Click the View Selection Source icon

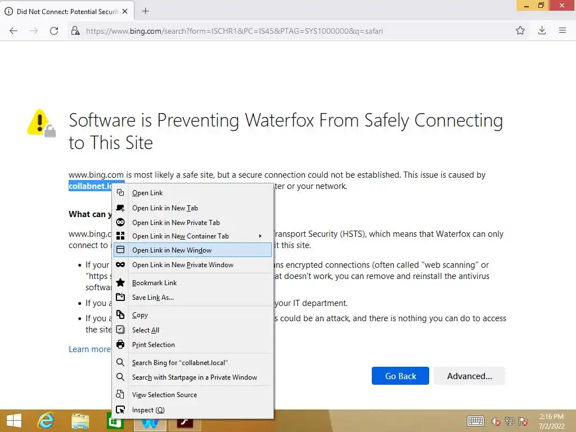coord(120,394)
